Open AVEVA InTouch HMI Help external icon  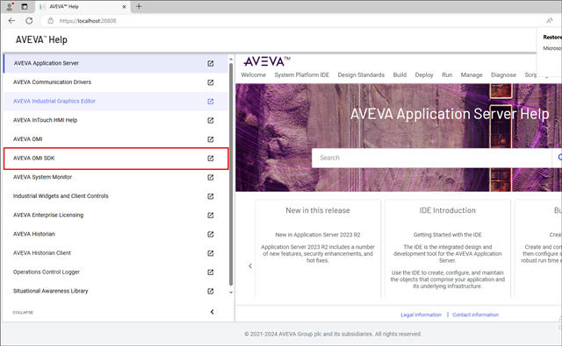[x=211, y=120]
